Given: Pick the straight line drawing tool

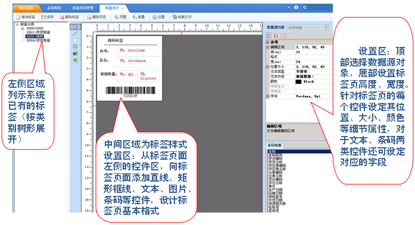Looking at the screenshot, I should coord(76,33).
